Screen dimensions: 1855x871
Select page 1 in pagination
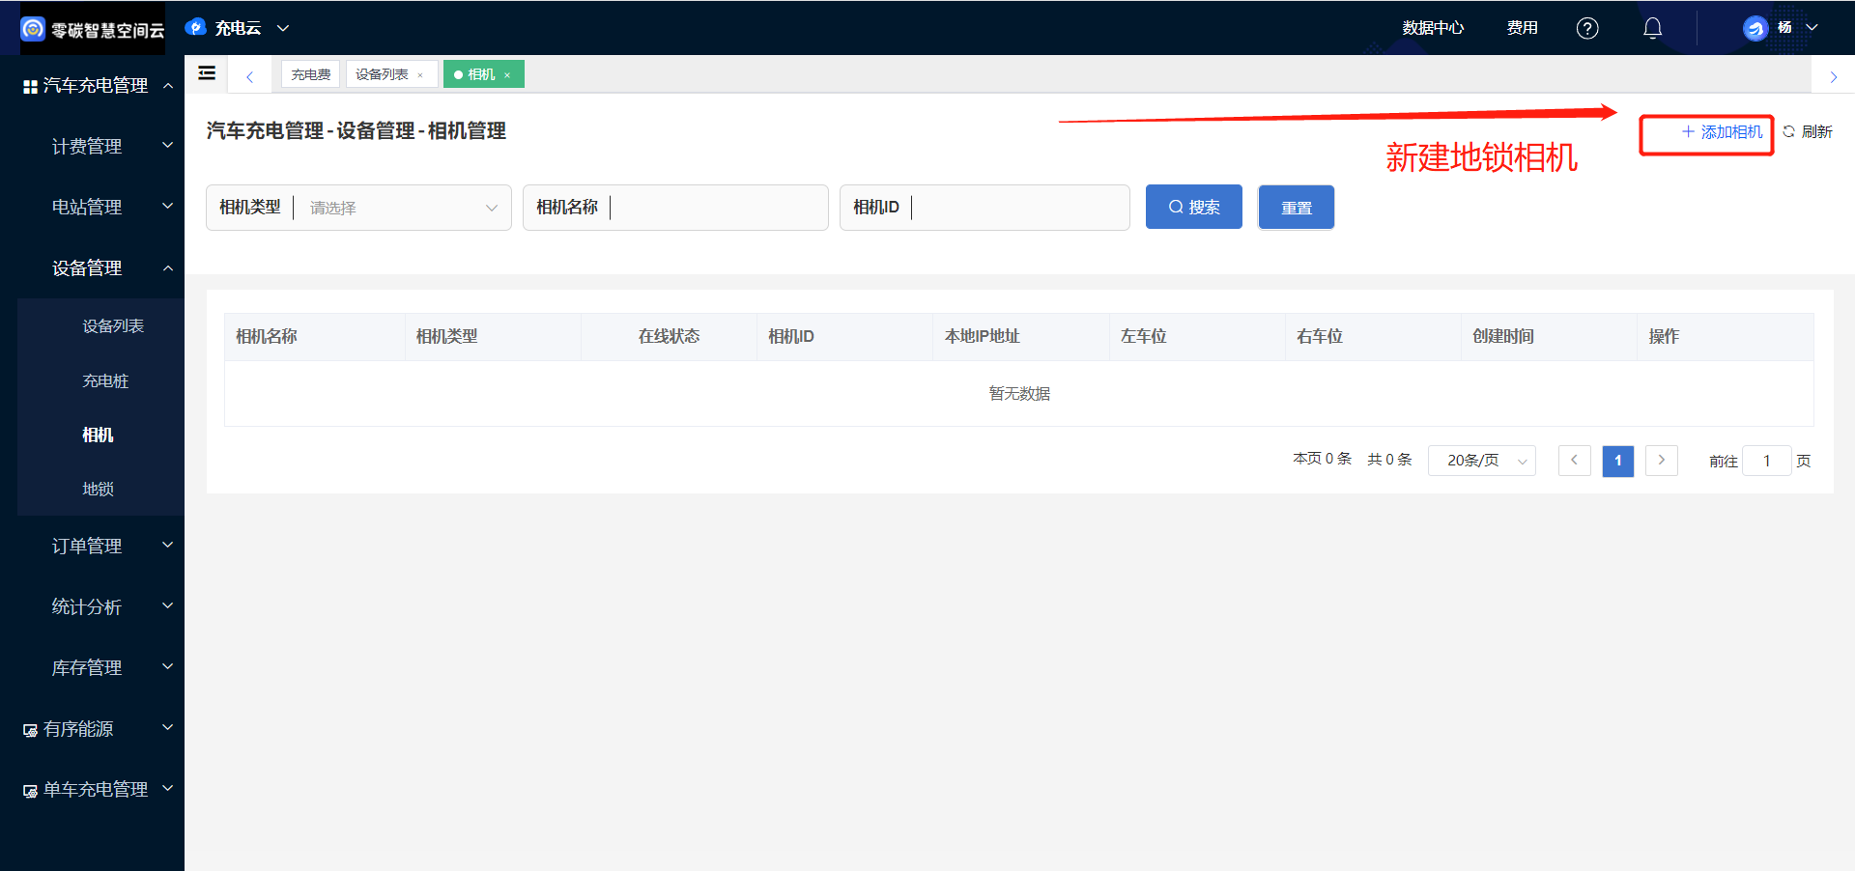1618,461
